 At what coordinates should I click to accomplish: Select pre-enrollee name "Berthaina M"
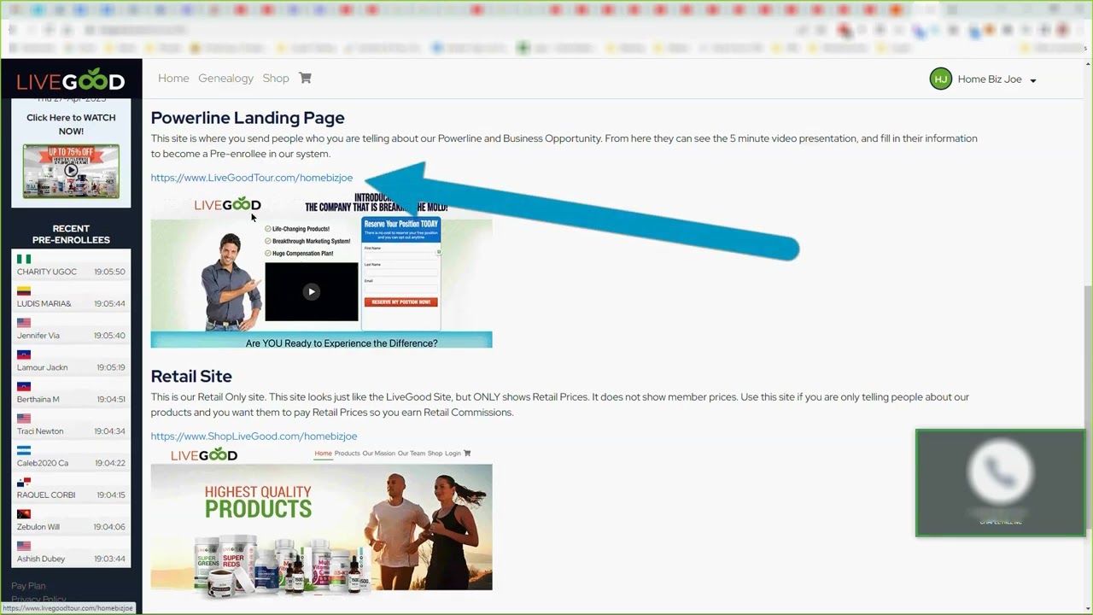click(x=38, y=399)
